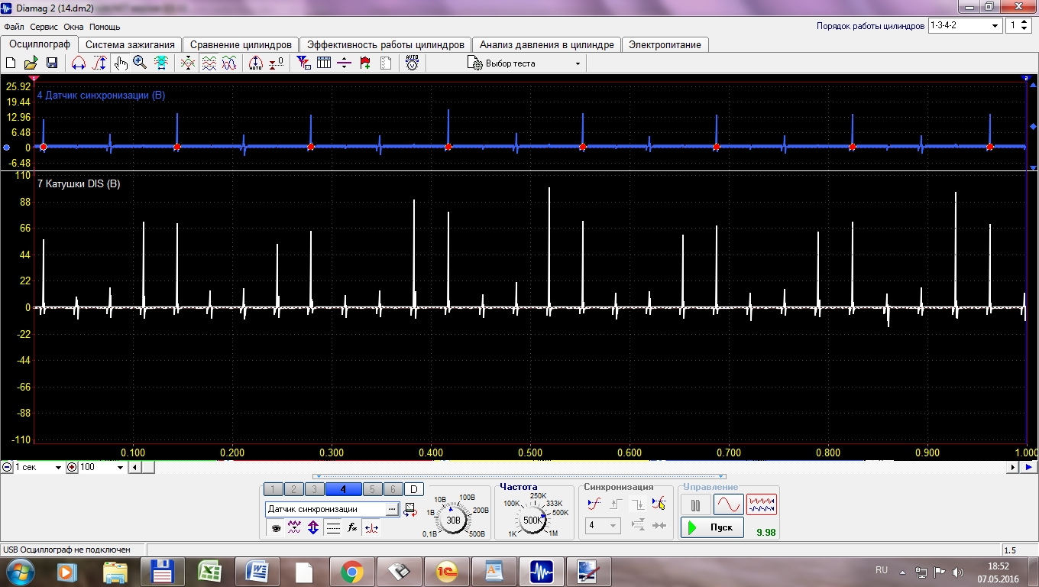Image resolution: width=1039 pixels, height=587 pixels.
Task: Open an oscillogram file with folder icon
Action: pos(31,63)
